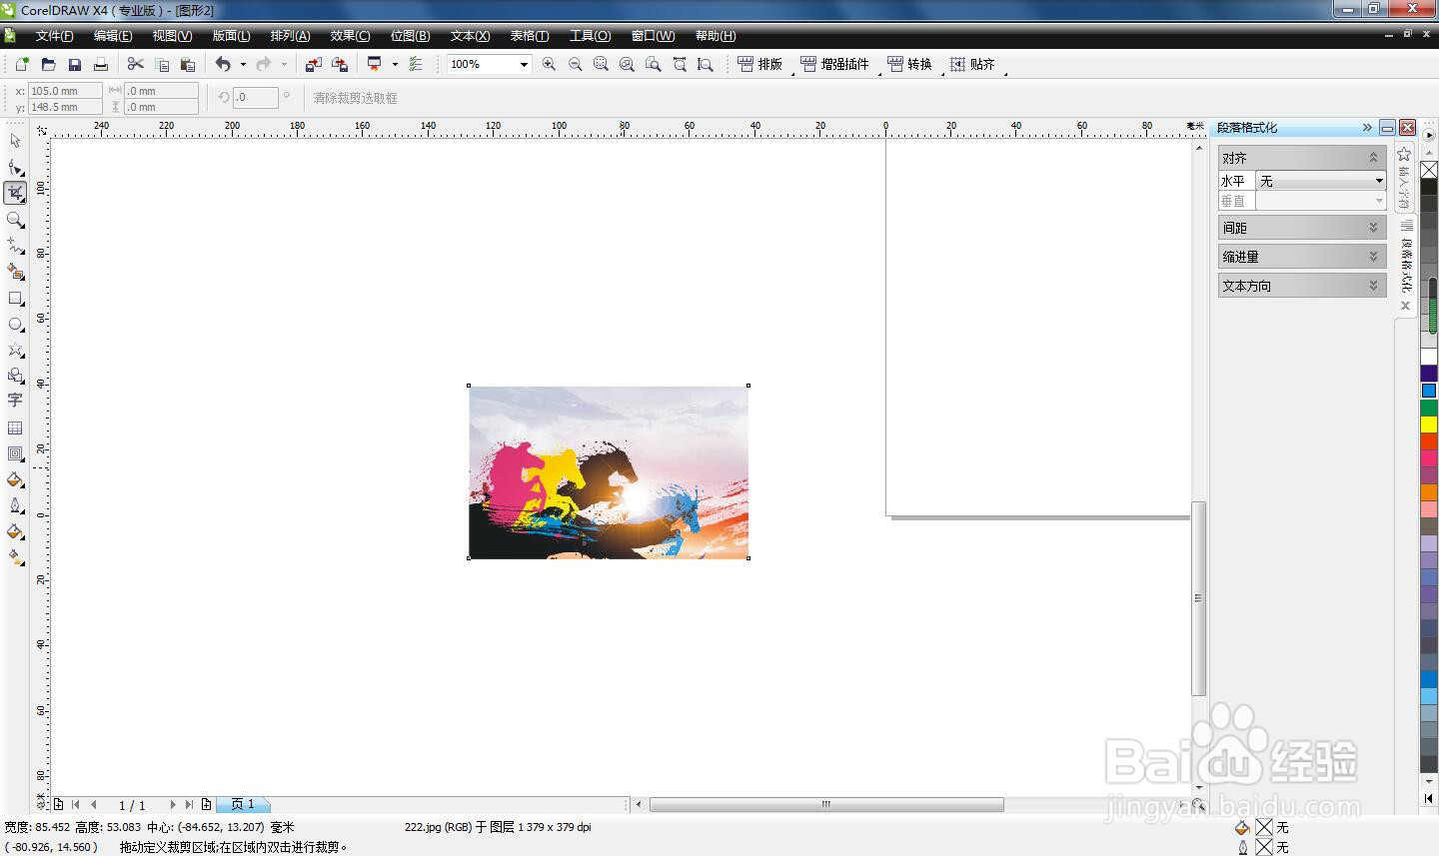
Task: Zoom to all objects icon
Action: pos(627,64)
